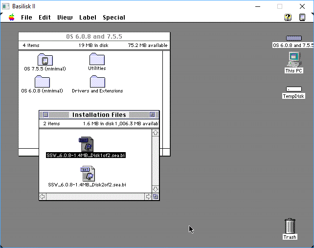The height and width of the screenshot is (248, 314).
Task: Select the OS 7.5.5 (minimal) folder icon
Action: tap(45, 59)
